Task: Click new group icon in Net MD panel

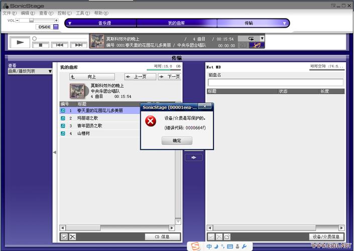Action: click(x=227, y=237)
